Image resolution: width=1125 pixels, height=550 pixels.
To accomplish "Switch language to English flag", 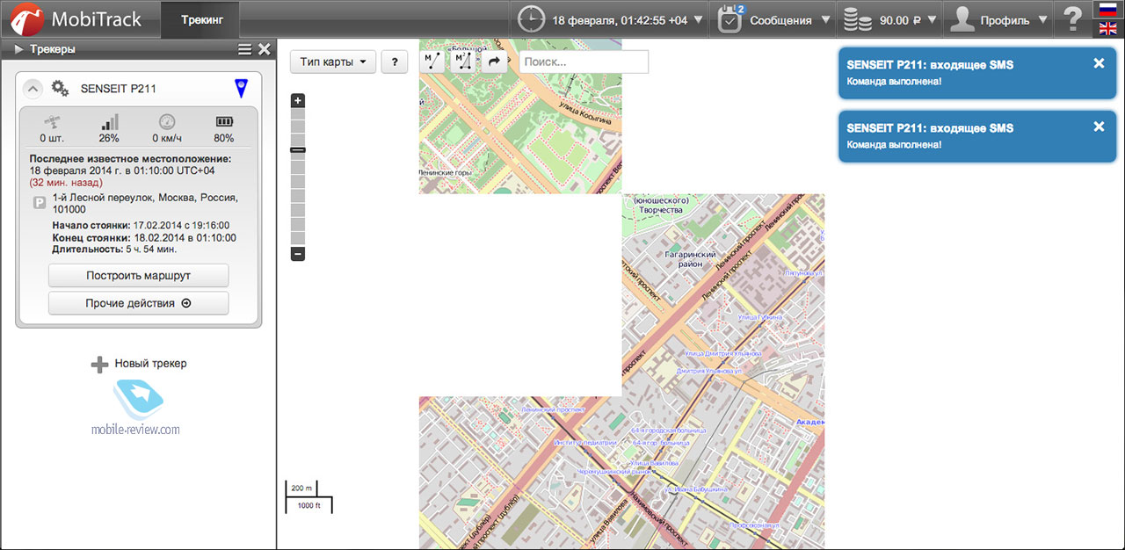I will pos(1108,29).
